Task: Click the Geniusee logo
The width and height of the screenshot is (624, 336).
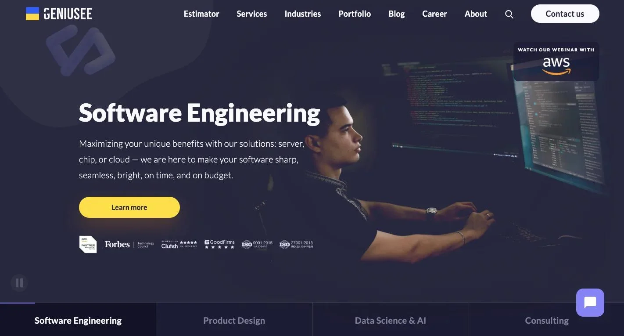Action: click(x=59, y=14)
